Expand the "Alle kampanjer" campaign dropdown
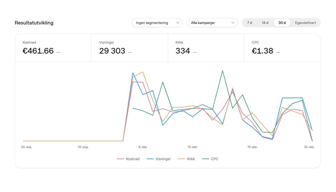336x192 pixels. click(x=212, y=23)
